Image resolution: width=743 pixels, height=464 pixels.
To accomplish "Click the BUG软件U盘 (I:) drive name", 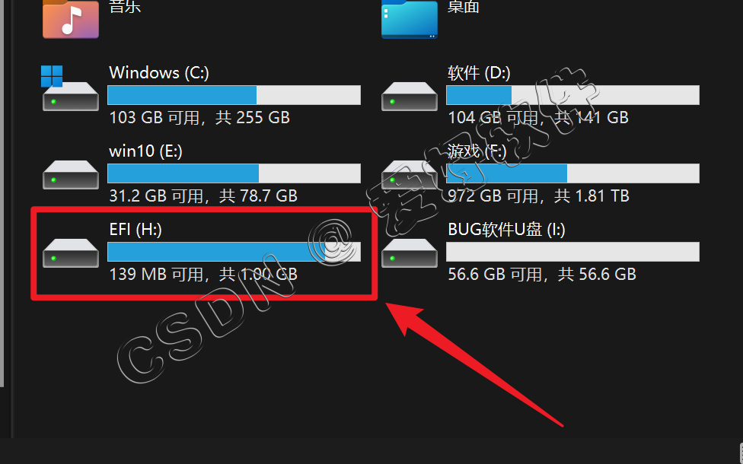I will click(x=506, y=230).
